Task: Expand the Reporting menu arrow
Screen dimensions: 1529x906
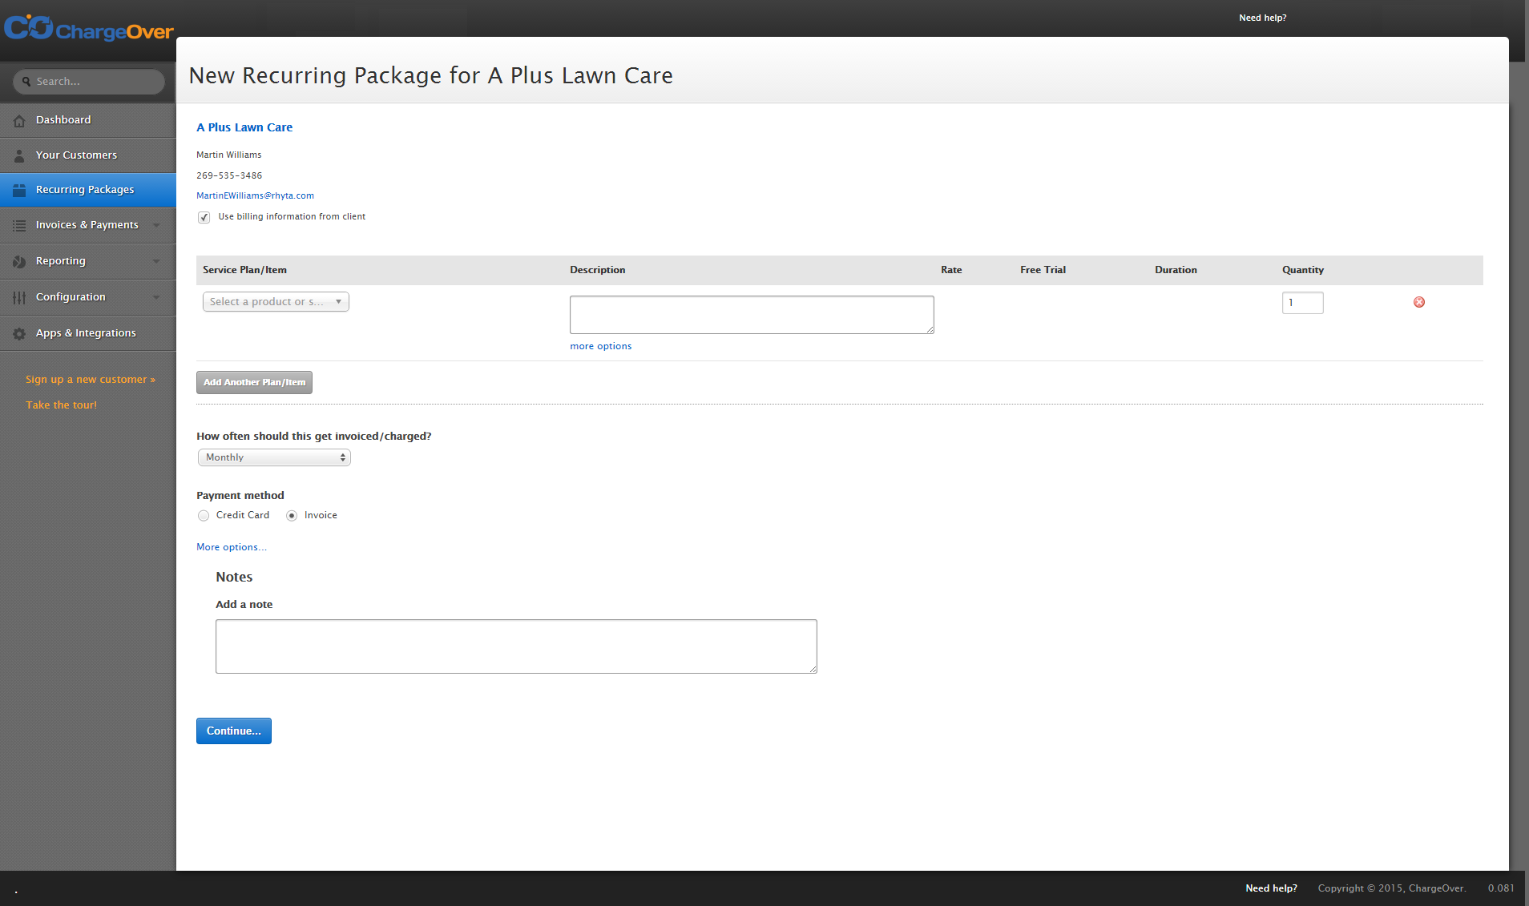Action: click(x=156, y=261)
